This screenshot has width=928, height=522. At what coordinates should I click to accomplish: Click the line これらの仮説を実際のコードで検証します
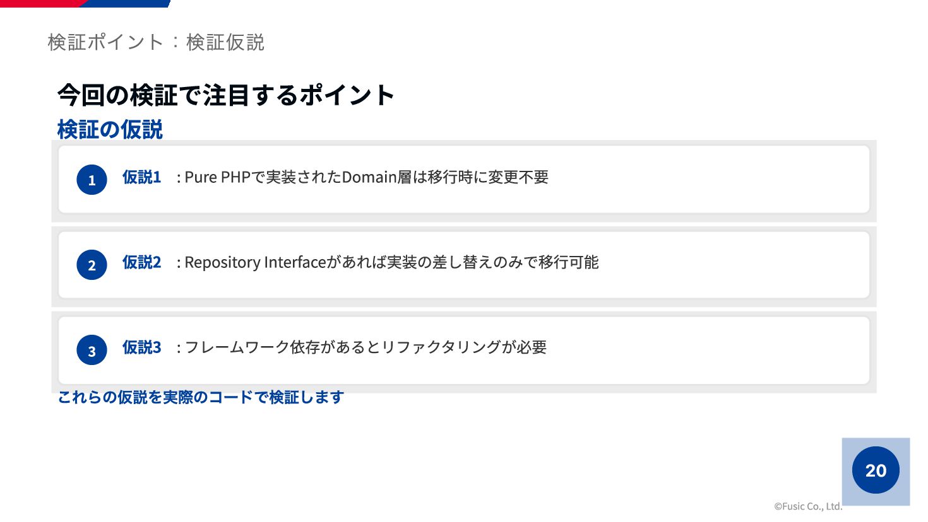tap(201, 397)
